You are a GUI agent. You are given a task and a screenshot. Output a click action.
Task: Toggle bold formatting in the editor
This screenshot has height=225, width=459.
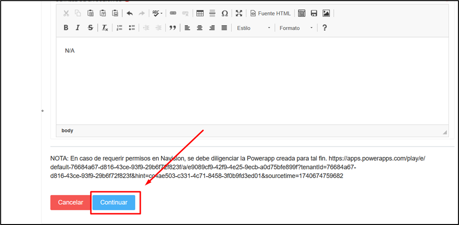pos(66,28)
